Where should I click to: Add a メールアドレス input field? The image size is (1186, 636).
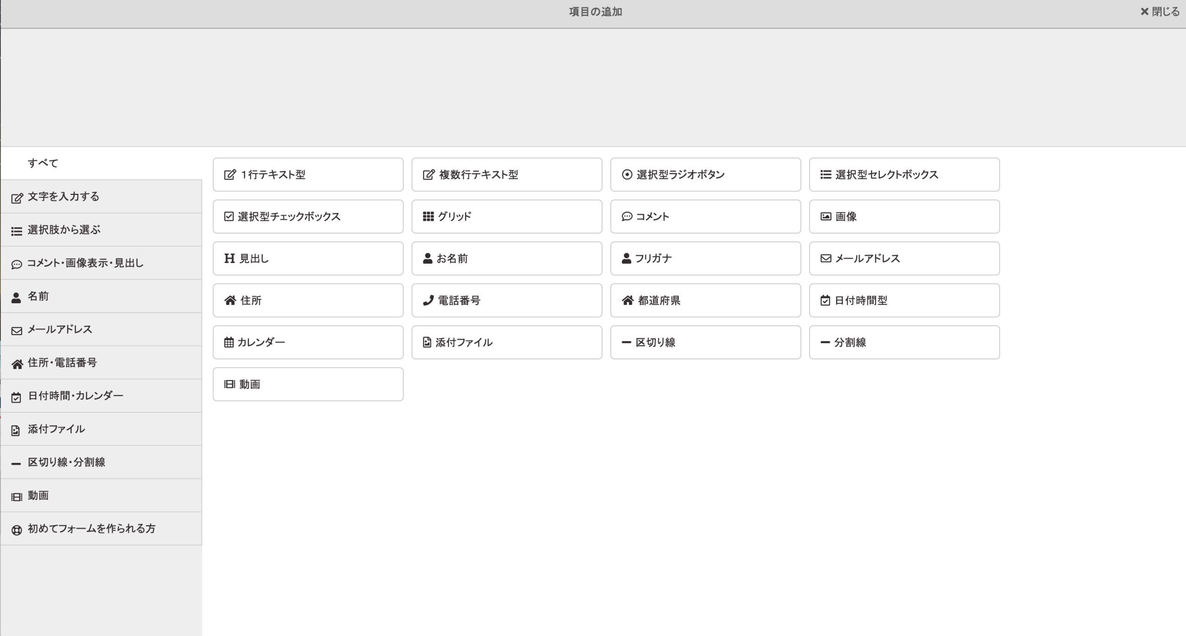coord(904,258)
